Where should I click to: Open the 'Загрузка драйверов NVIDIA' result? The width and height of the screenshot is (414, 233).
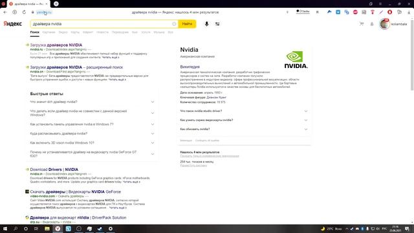tap(56, 45)
